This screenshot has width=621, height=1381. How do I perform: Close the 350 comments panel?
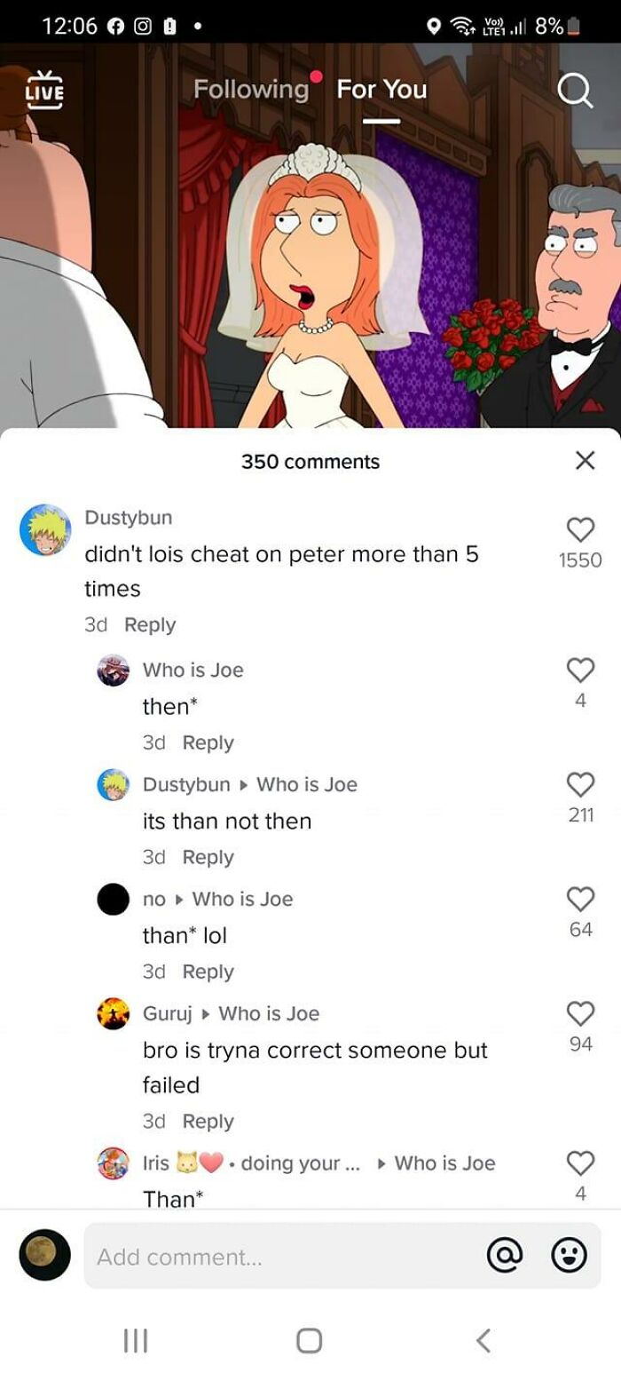(x=585, y=460)
